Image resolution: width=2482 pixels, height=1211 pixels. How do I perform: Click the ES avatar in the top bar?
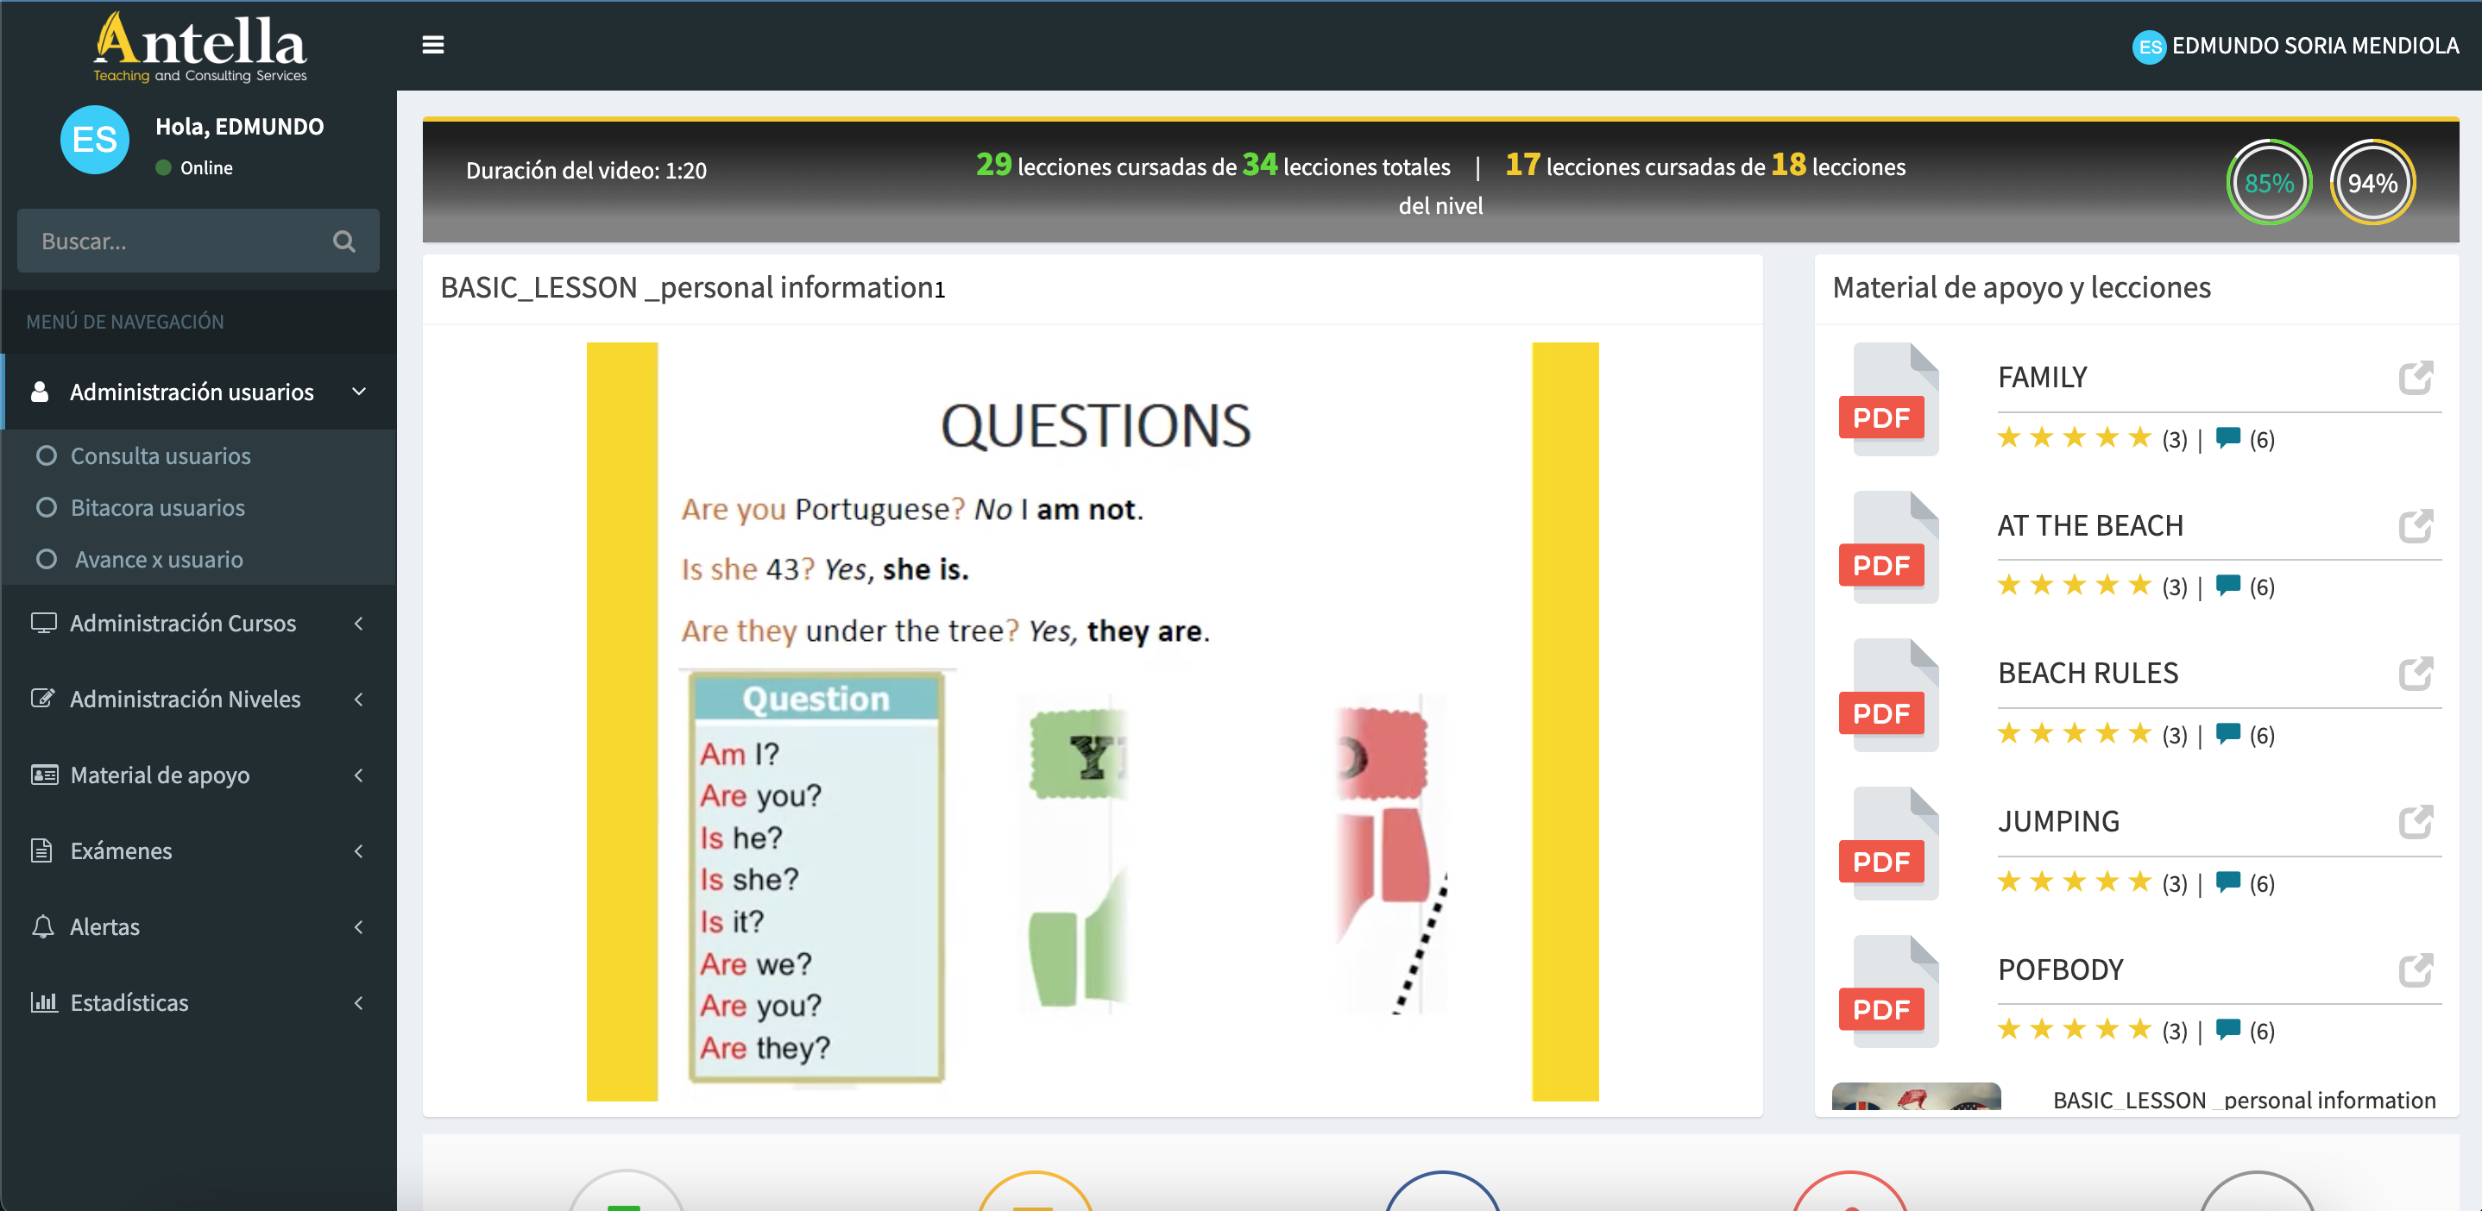(x=2149, y=47)
